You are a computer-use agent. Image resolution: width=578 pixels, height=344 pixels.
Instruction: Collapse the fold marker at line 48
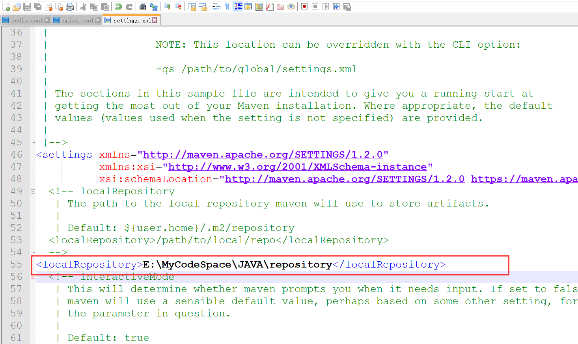click(x=33, y=179)
